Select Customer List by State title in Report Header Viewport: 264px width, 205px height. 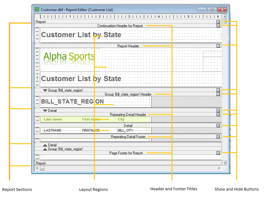click(81, 79)
